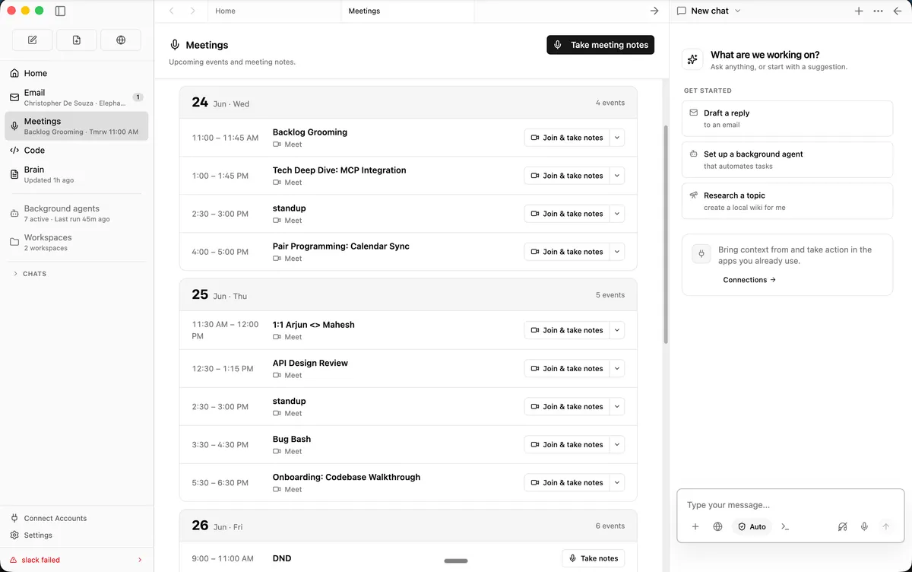Image resolution: width=912 pixels, height=572 pixels.
Task: Open dropdown for Bug Bash meeting
Action: 617,444
